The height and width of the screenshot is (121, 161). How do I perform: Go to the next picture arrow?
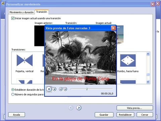[x=79, y=108]
